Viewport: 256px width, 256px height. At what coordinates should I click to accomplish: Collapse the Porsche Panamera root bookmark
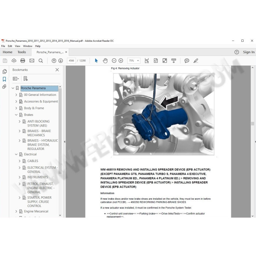coord(13,88)
